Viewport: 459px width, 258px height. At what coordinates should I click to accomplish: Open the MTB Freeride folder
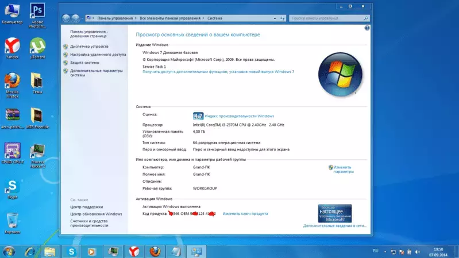coord(37,118)
